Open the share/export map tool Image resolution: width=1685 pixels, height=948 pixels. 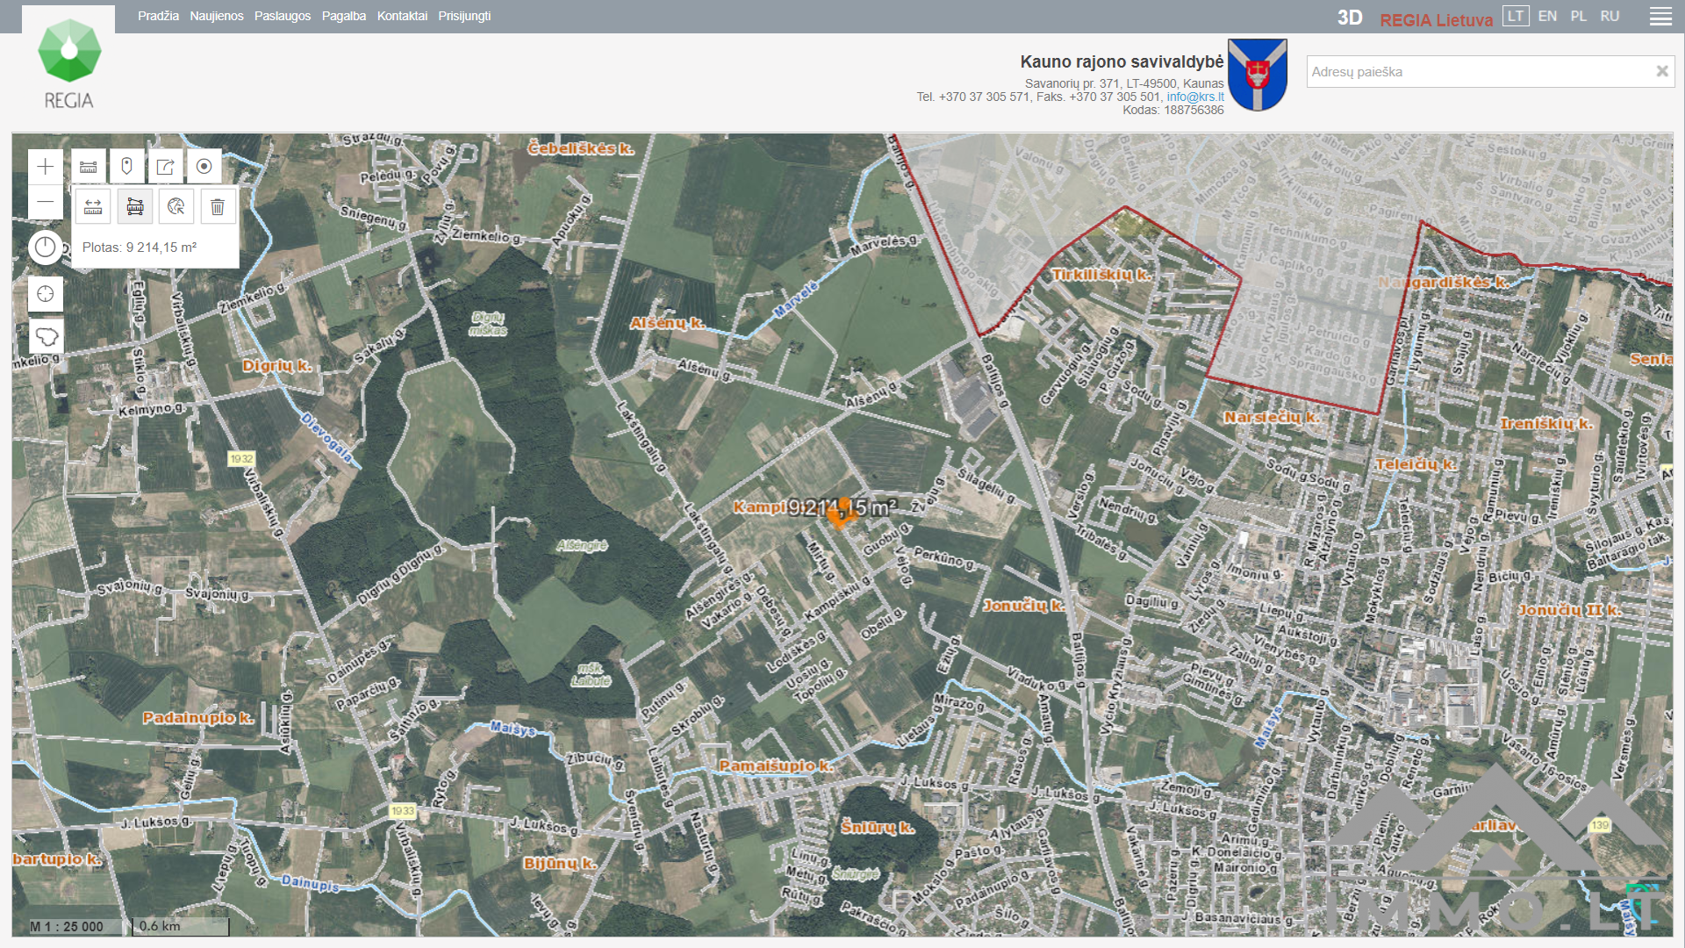(166, 167)
